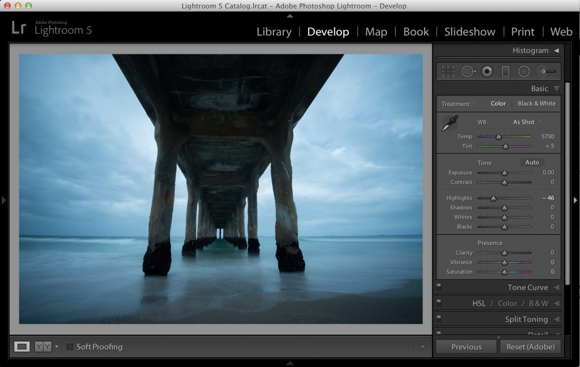Select the Radial Filter tool
580x367 pixels.
(x=524, y=71)
